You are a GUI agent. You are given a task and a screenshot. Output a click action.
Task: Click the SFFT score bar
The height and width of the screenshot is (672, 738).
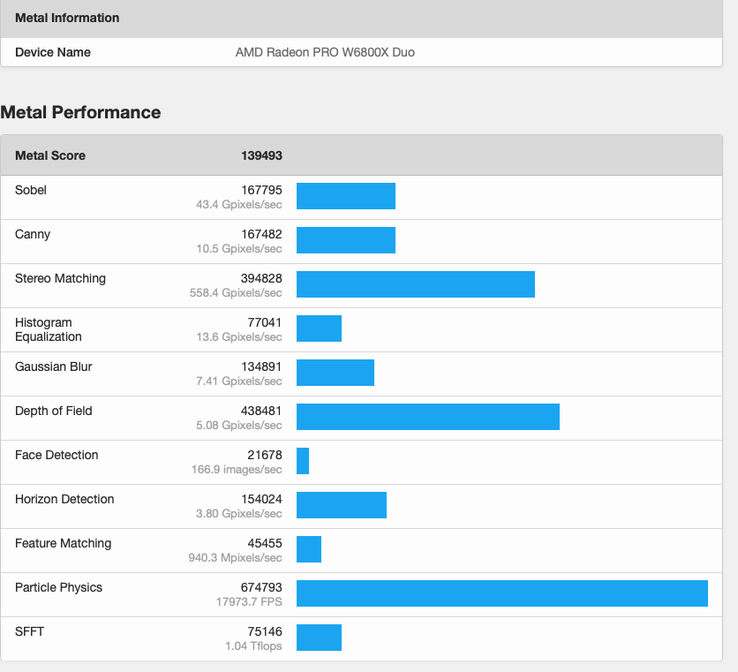coord(319,638)
